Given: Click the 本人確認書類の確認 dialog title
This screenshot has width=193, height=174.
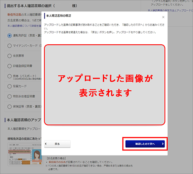Looking at the screenshot, I should [x=59, y=16].
